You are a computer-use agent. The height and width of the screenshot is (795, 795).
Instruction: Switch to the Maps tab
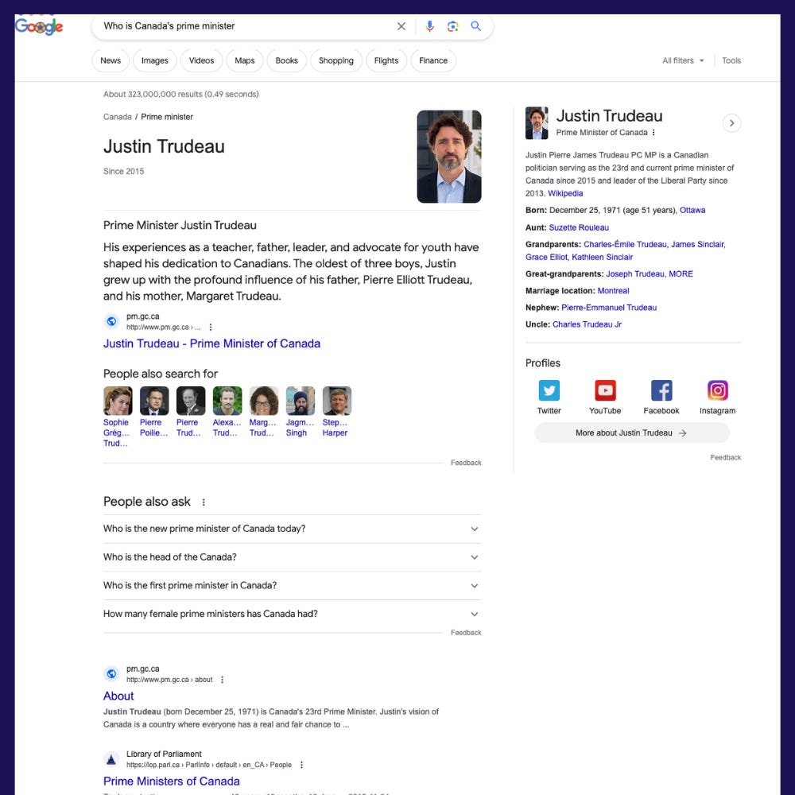244,61
